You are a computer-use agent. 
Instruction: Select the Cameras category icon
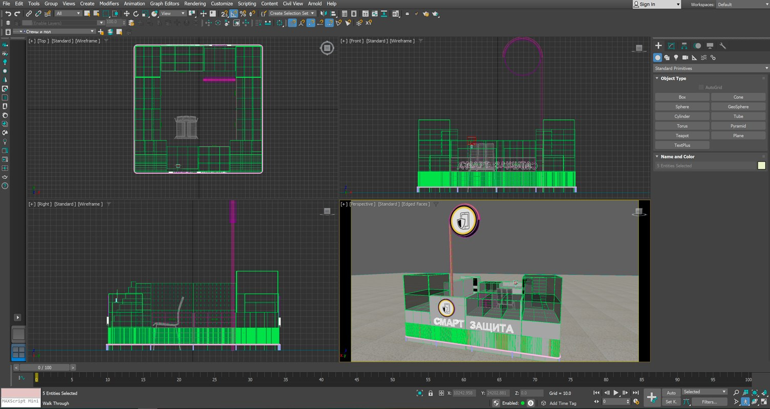tap(685, 58)
